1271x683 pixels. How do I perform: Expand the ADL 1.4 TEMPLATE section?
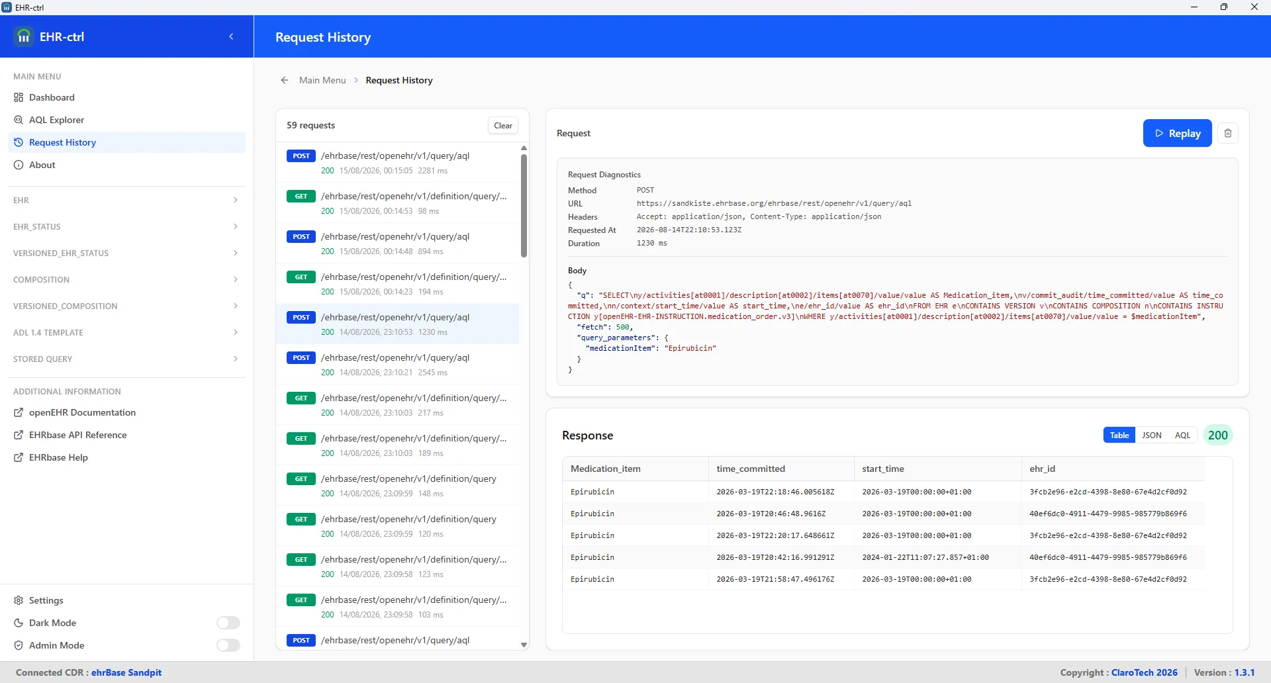[x=126, y=332]
